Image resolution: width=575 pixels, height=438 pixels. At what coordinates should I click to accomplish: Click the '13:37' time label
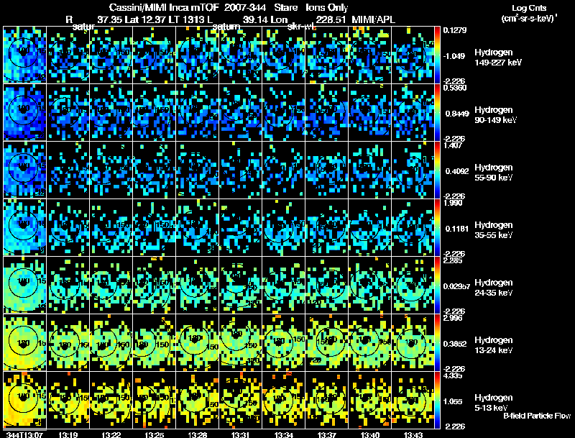tap(326, 434)
